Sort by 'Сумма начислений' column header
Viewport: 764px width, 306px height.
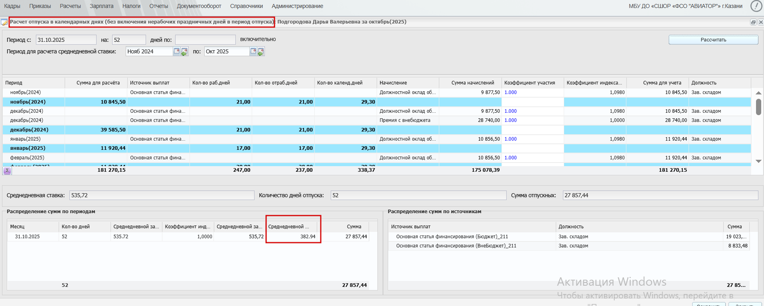472,83
